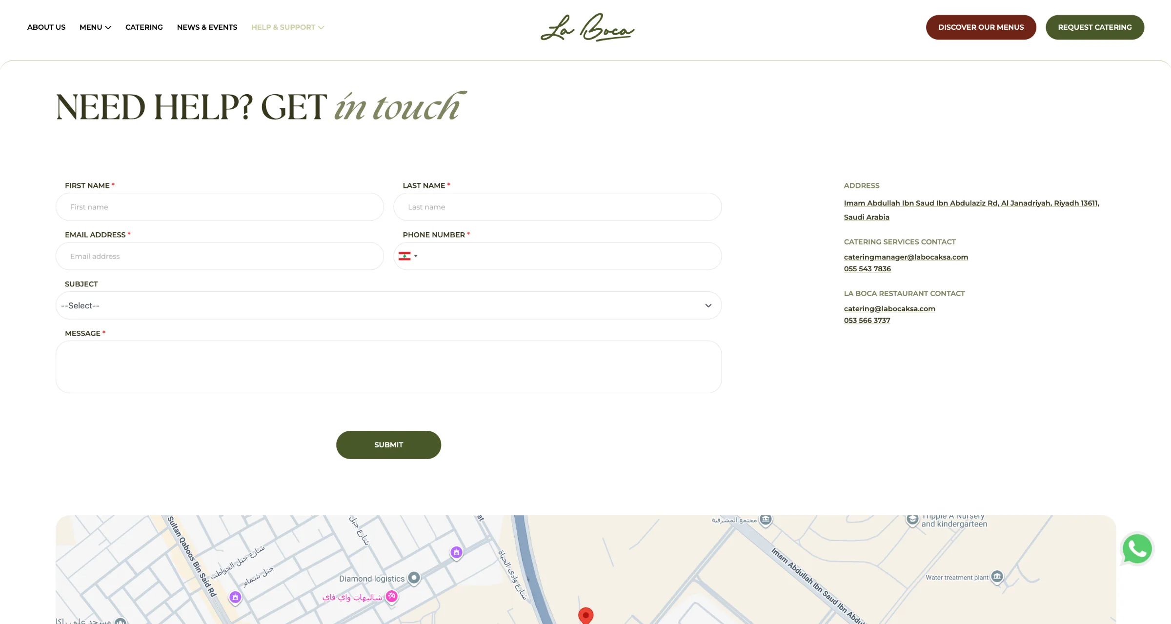Select the pink restaurant marker on map
The width and height of the screenshot is (1171, 624).
coord(391,597)
